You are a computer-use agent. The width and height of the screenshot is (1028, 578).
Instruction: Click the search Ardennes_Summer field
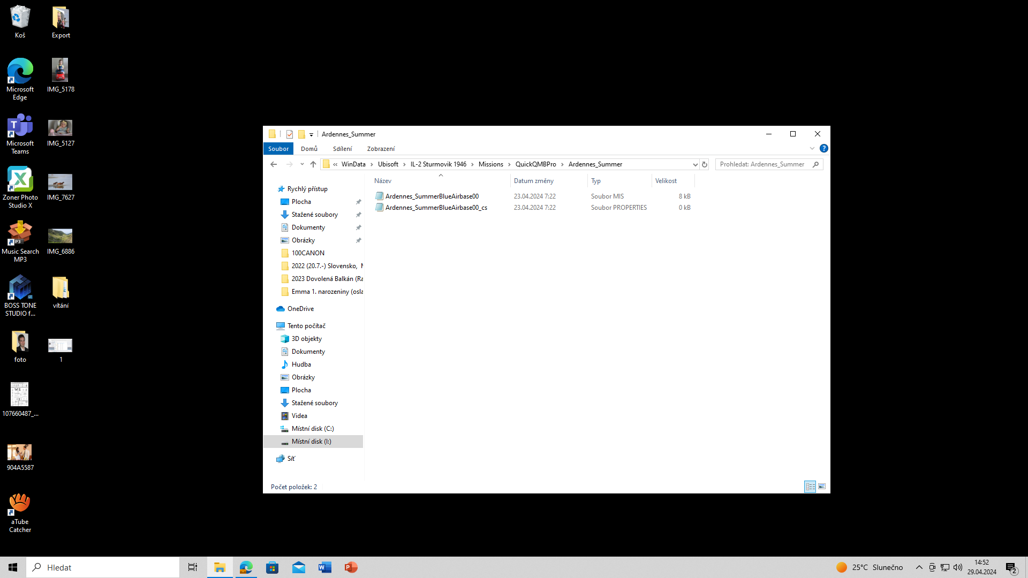[762, 164]
